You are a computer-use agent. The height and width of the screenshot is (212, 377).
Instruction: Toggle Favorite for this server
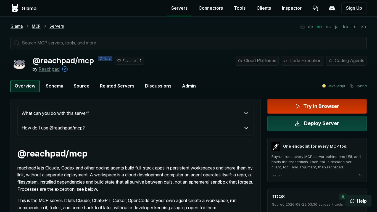[129, 61]
